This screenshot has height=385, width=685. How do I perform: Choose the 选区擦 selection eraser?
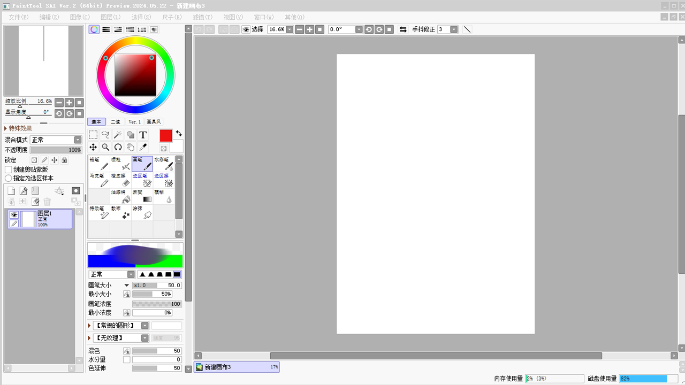[x=164, y=180]
